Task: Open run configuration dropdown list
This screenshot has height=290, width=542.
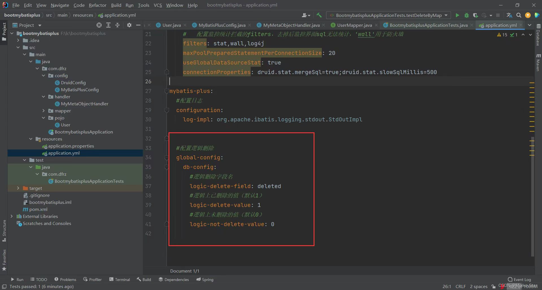Action: pyautogui.click(x=388, y=15)
